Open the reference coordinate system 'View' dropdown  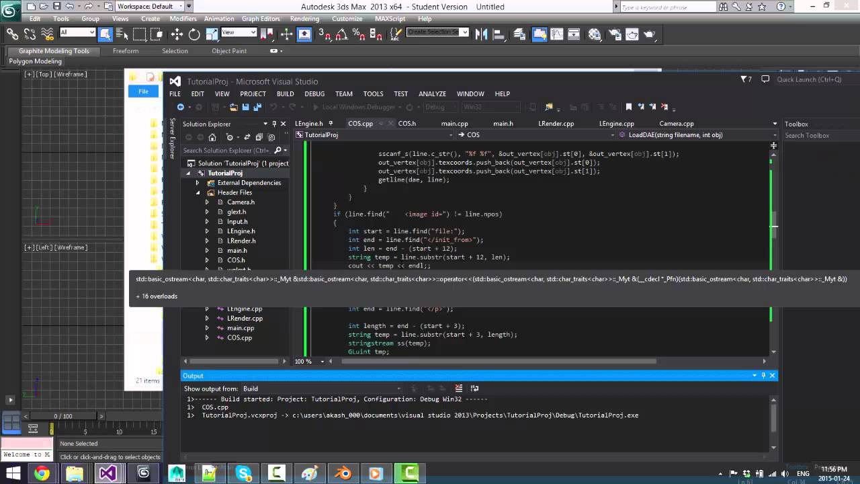click(x=239, y=32)
